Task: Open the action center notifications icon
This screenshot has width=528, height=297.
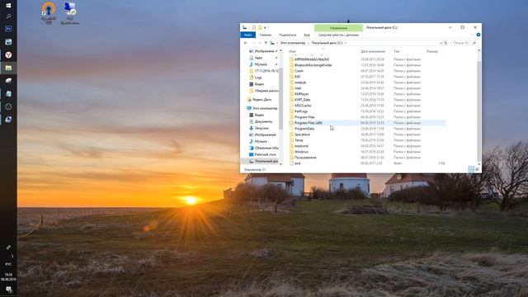Action: pos(8,290)
